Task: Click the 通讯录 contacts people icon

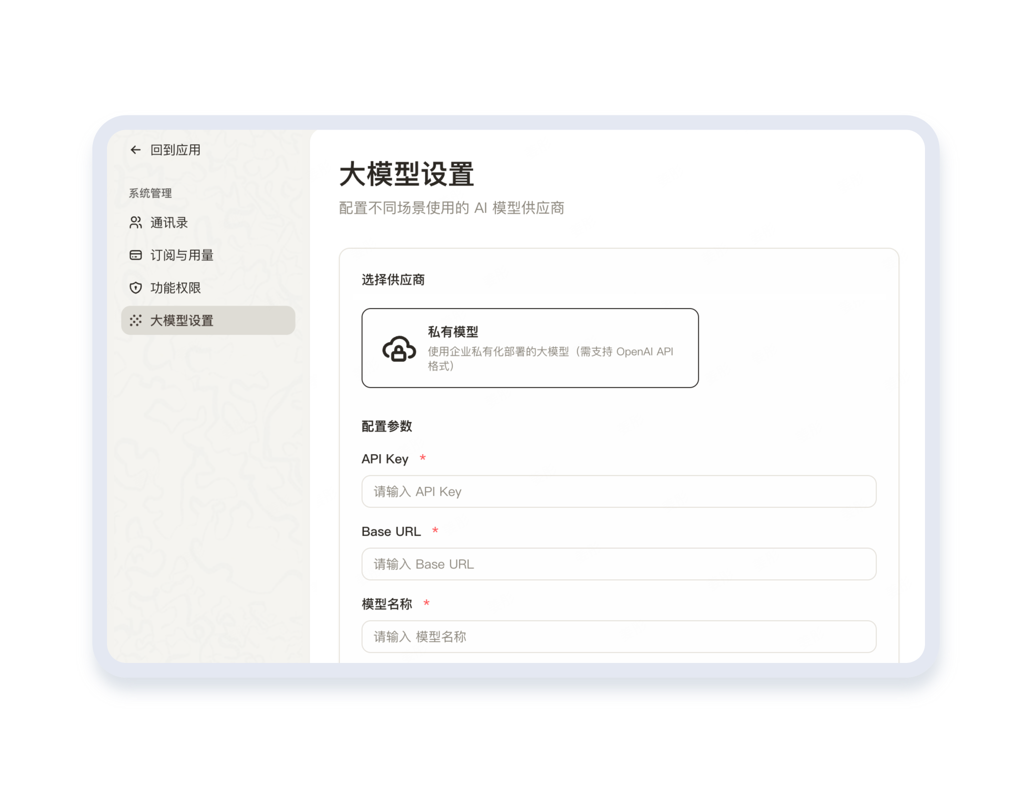Action: 135,223
